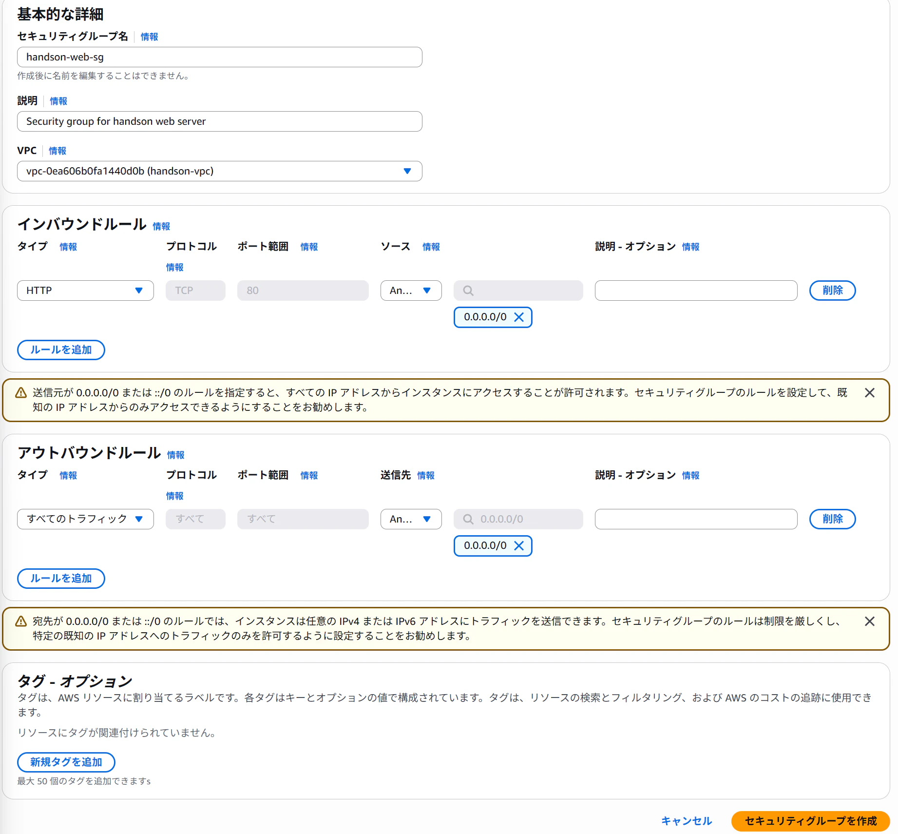This screenshot has width=898, height=834.
Task: Open 情報 link next to 説明 label
Action: pyautogui.click(x=58, y=101)
